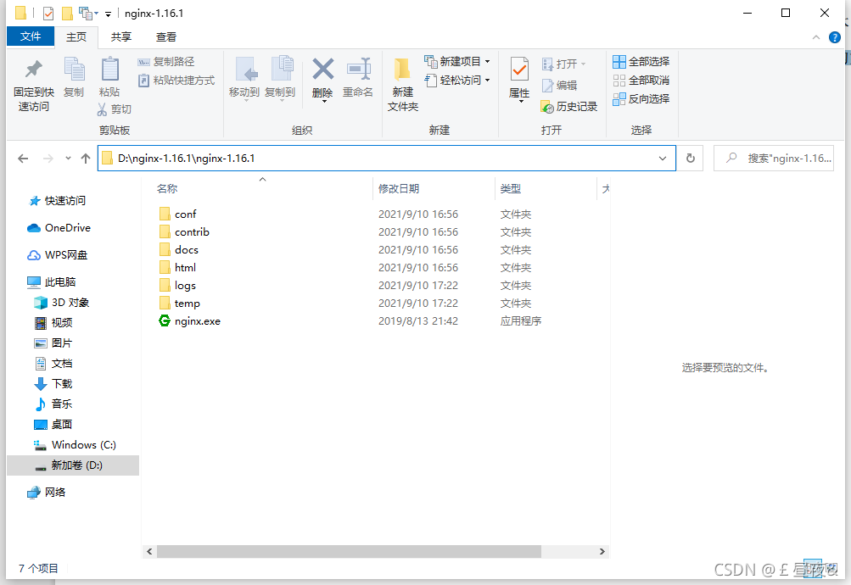Open Pictures (图片) in the sidebar
Viewport: 851px width, 585px height.
[53, 343]
